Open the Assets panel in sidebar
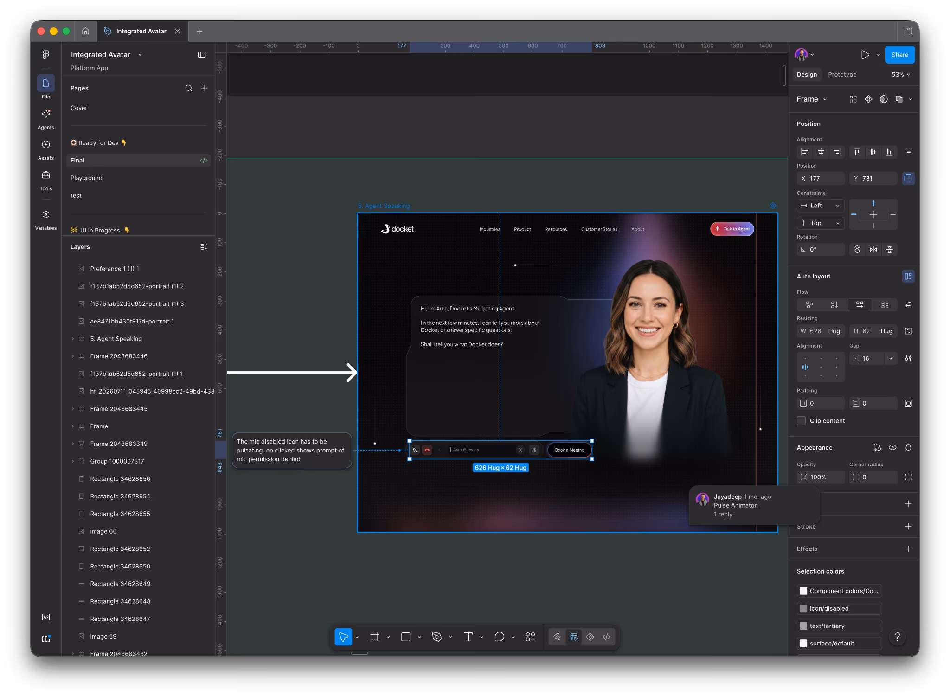Screen dimensions: 950x697 click(x=46, y=150)
